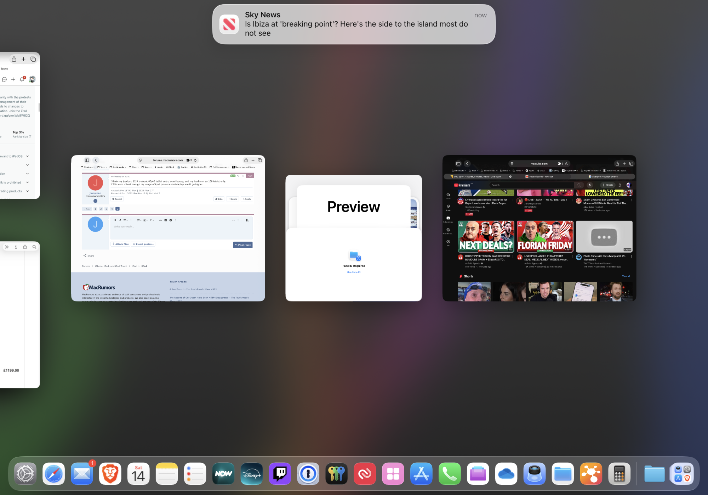Toggle the sidebar in the MacRumors Safari window

(87, 160)
